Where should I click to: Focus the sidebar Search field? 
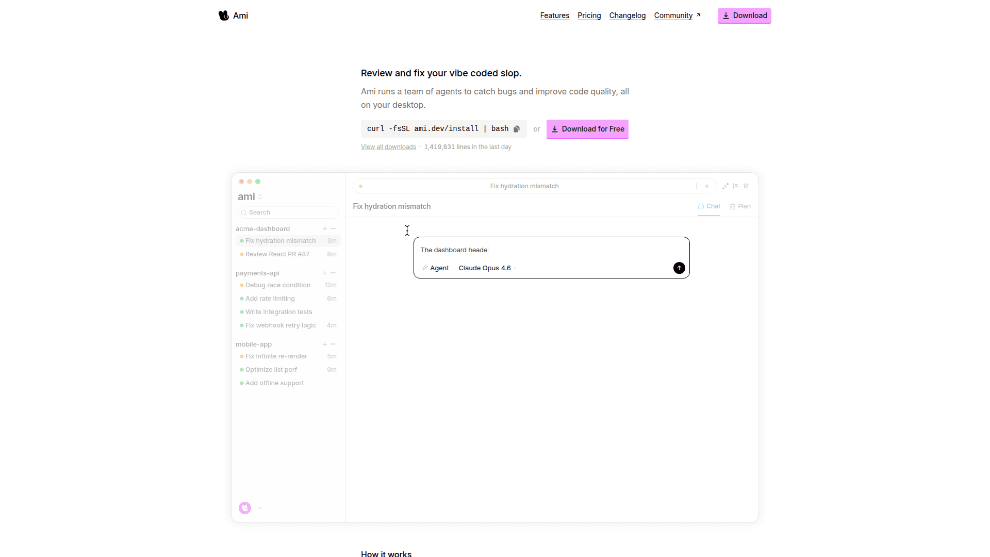pyautogui.click(x=289, y=212)
